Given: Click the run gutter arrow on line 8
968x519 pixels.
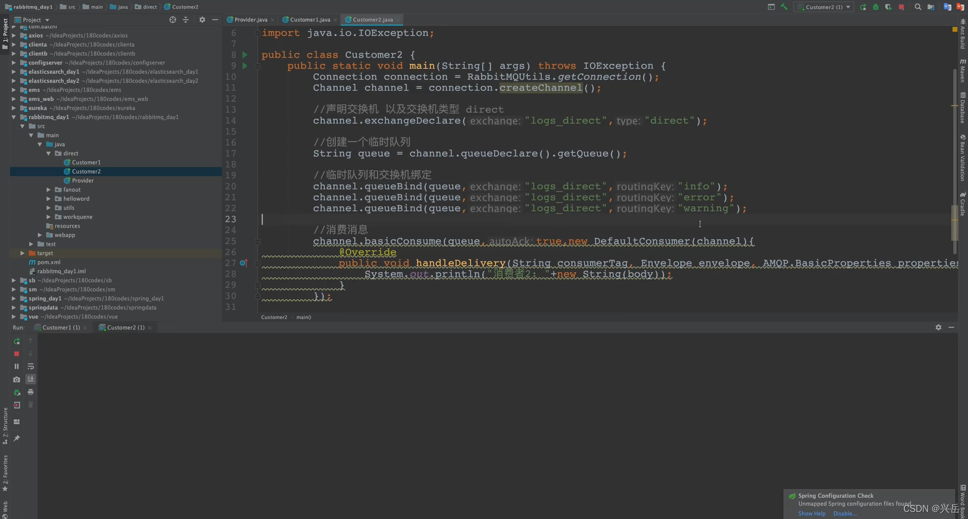Looking at the screenshot, I should click(x=245, y=54).
